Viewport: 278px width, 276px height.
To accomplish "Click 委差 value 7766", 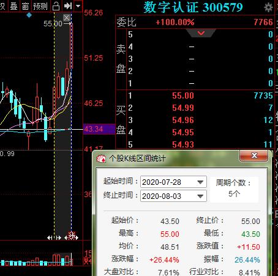I will [263, 22].
